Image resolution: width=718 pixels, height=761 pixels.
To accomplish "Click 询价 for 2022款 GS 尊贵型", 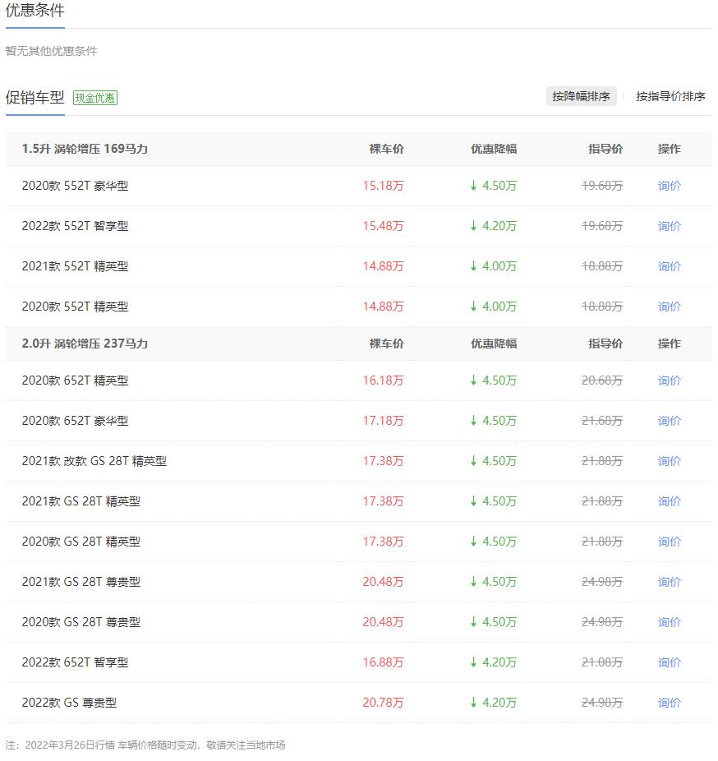I will coord(669,703).
